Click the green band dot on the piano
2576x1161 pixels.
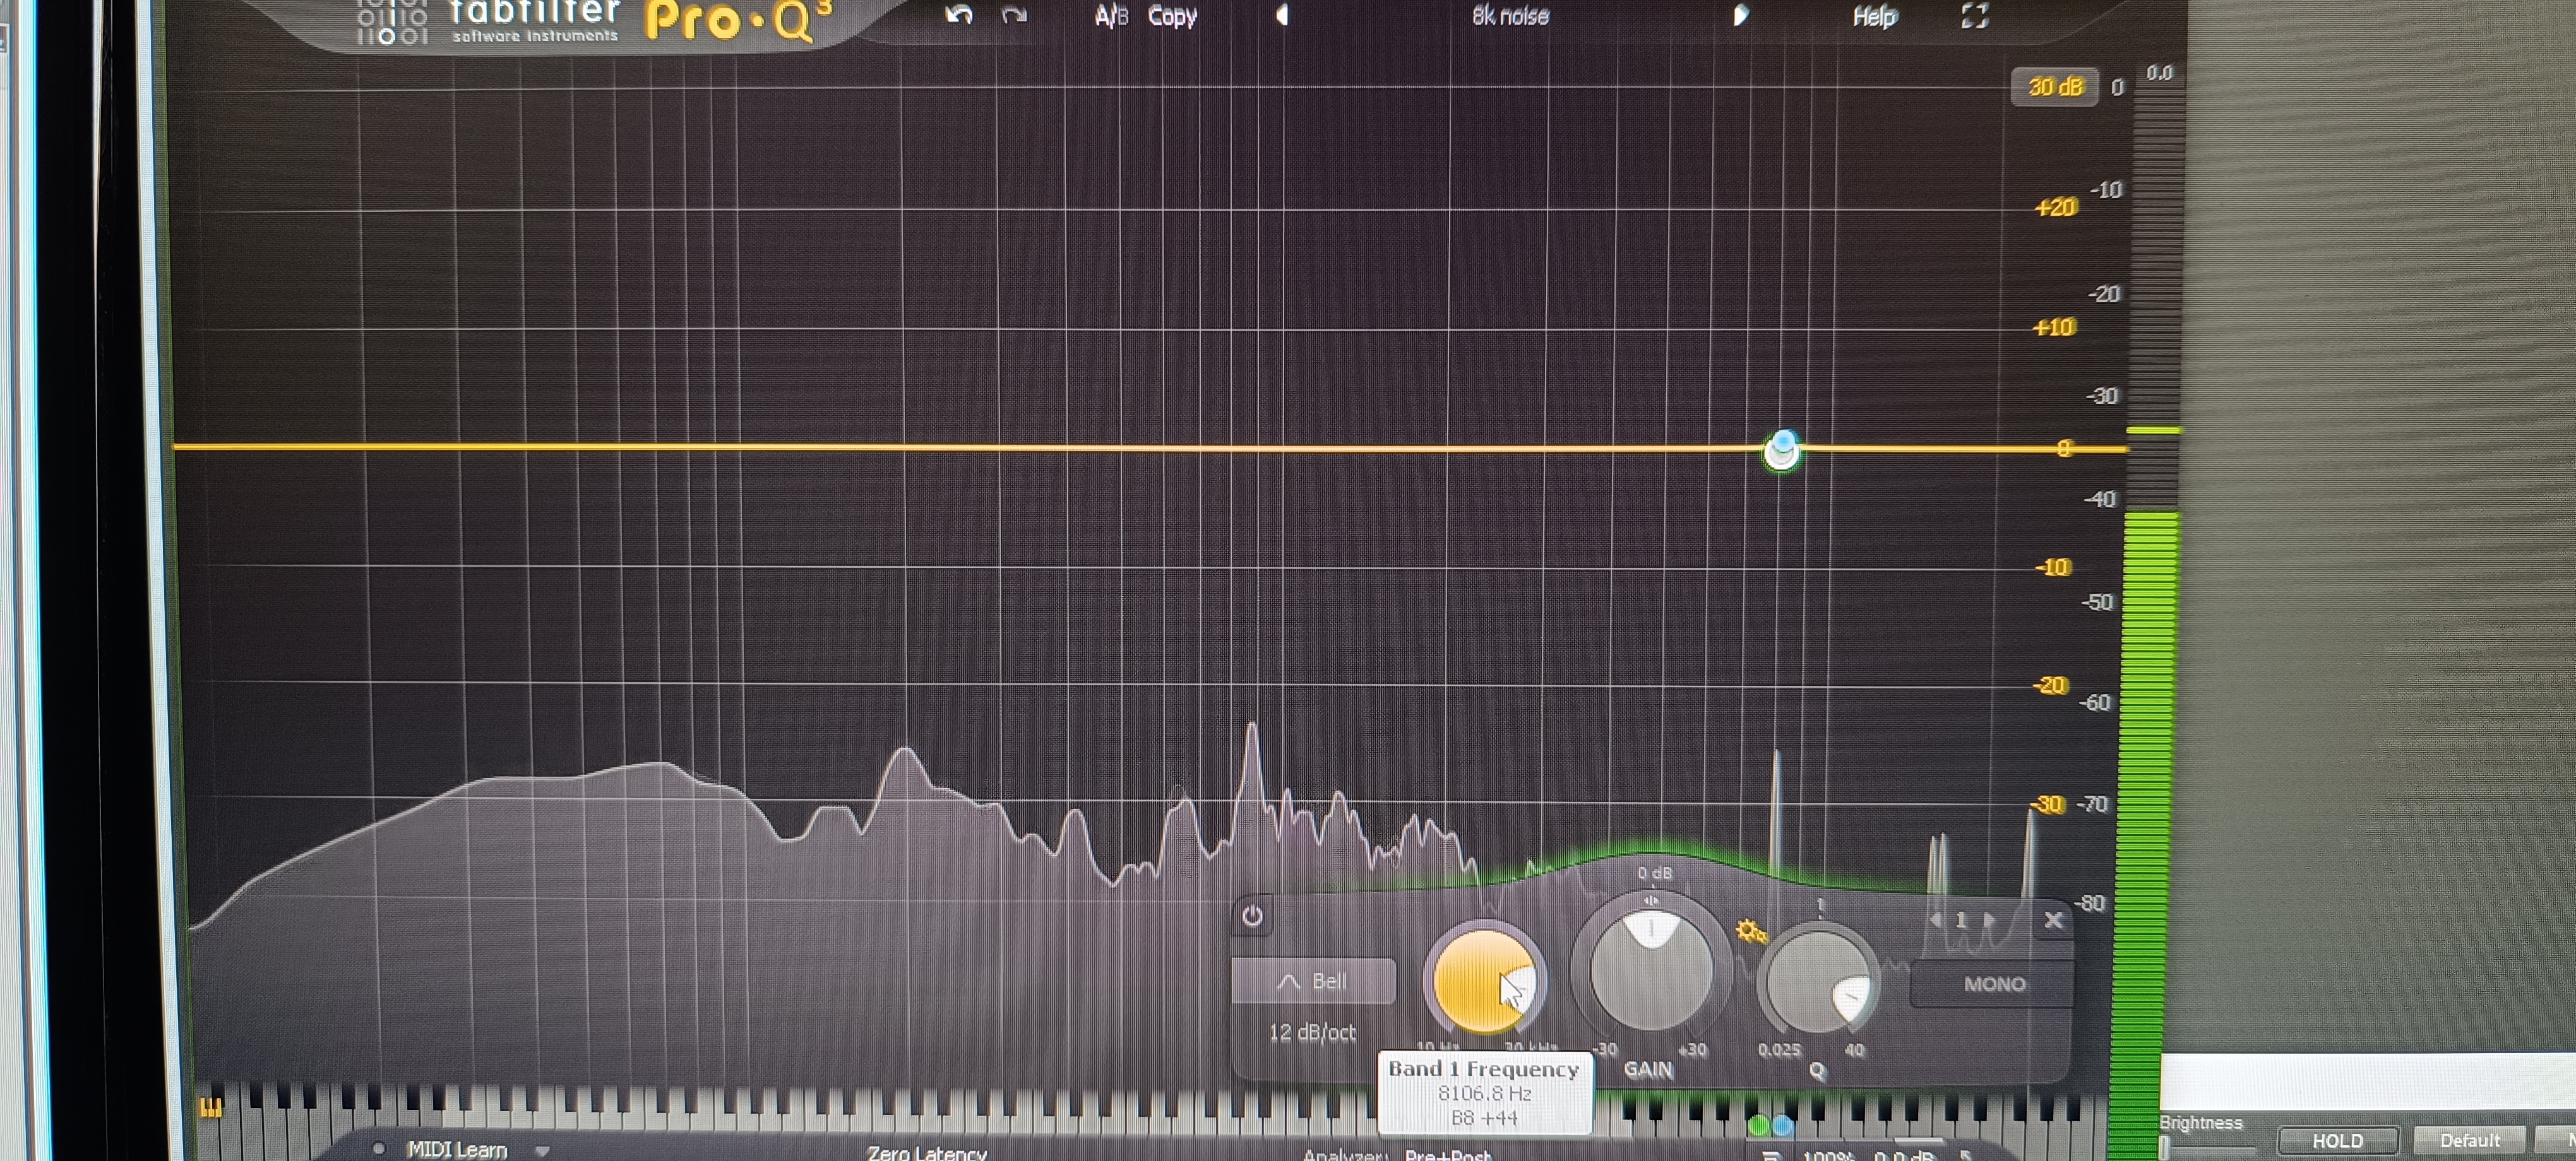(1758, 1126)
